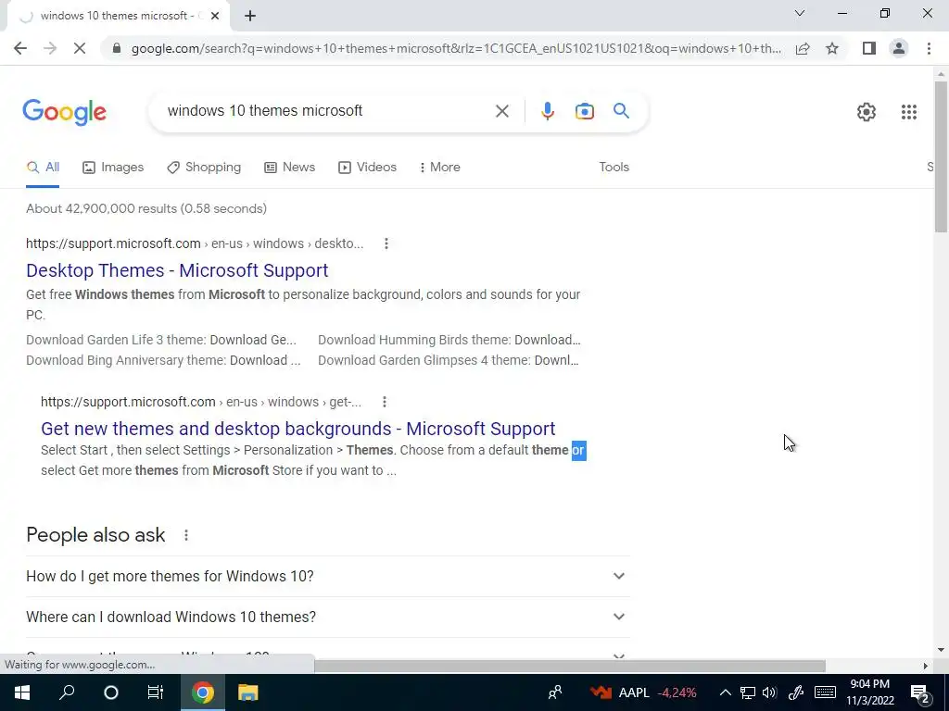The image size is (949, 711).
Task: Clear the search box text
Action: tap(501, 111)
